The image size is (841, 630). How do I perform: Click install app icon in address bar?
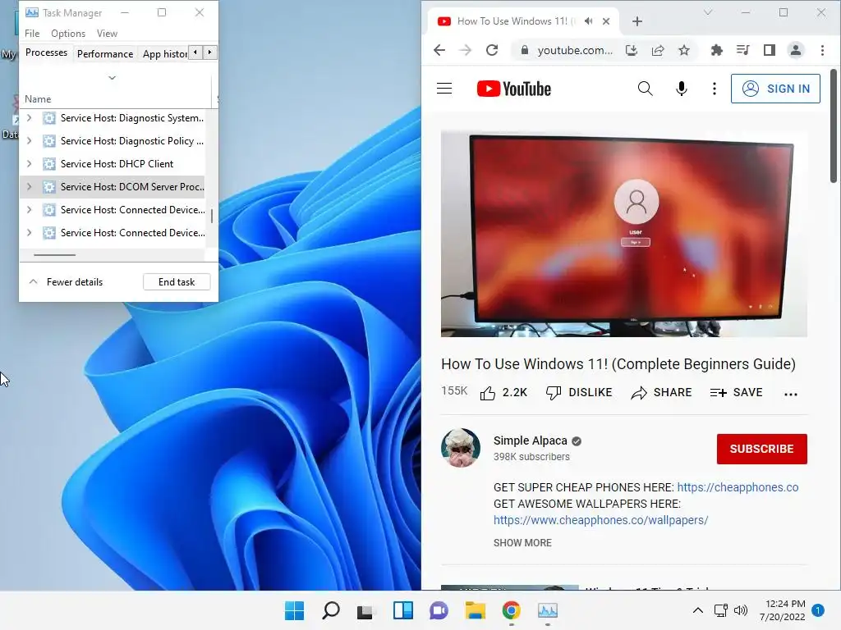pyautogui.click(x=632, y=50)
